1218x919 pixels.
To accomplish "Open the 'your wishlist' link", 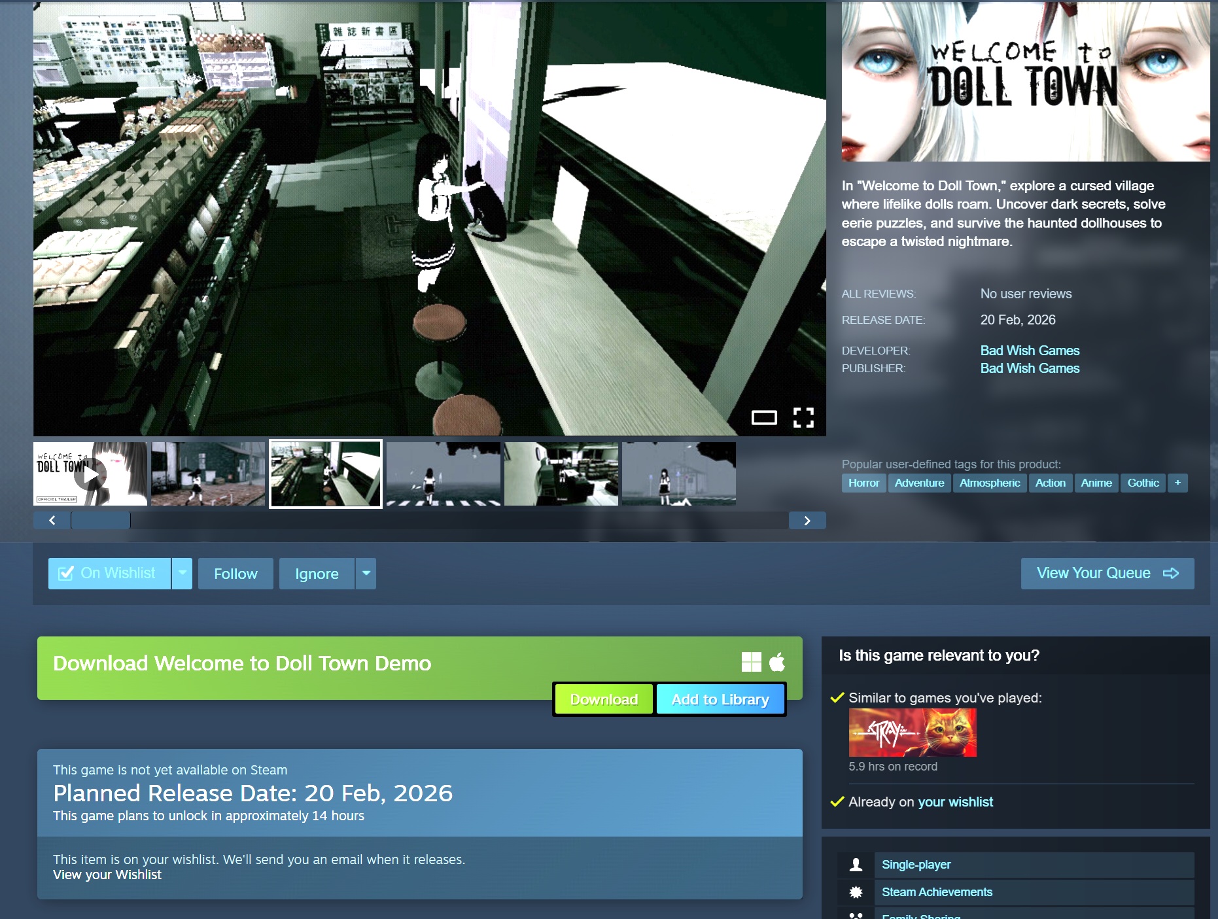I will 956,802.
